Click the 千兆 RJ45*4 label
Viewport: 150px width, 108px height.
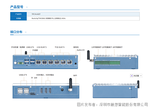tap(59, 47)
